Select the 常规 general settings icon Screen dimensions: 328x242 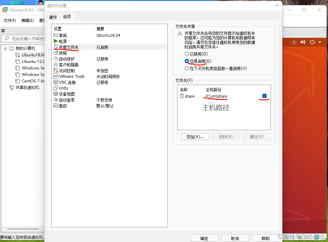tap(55, 35)
